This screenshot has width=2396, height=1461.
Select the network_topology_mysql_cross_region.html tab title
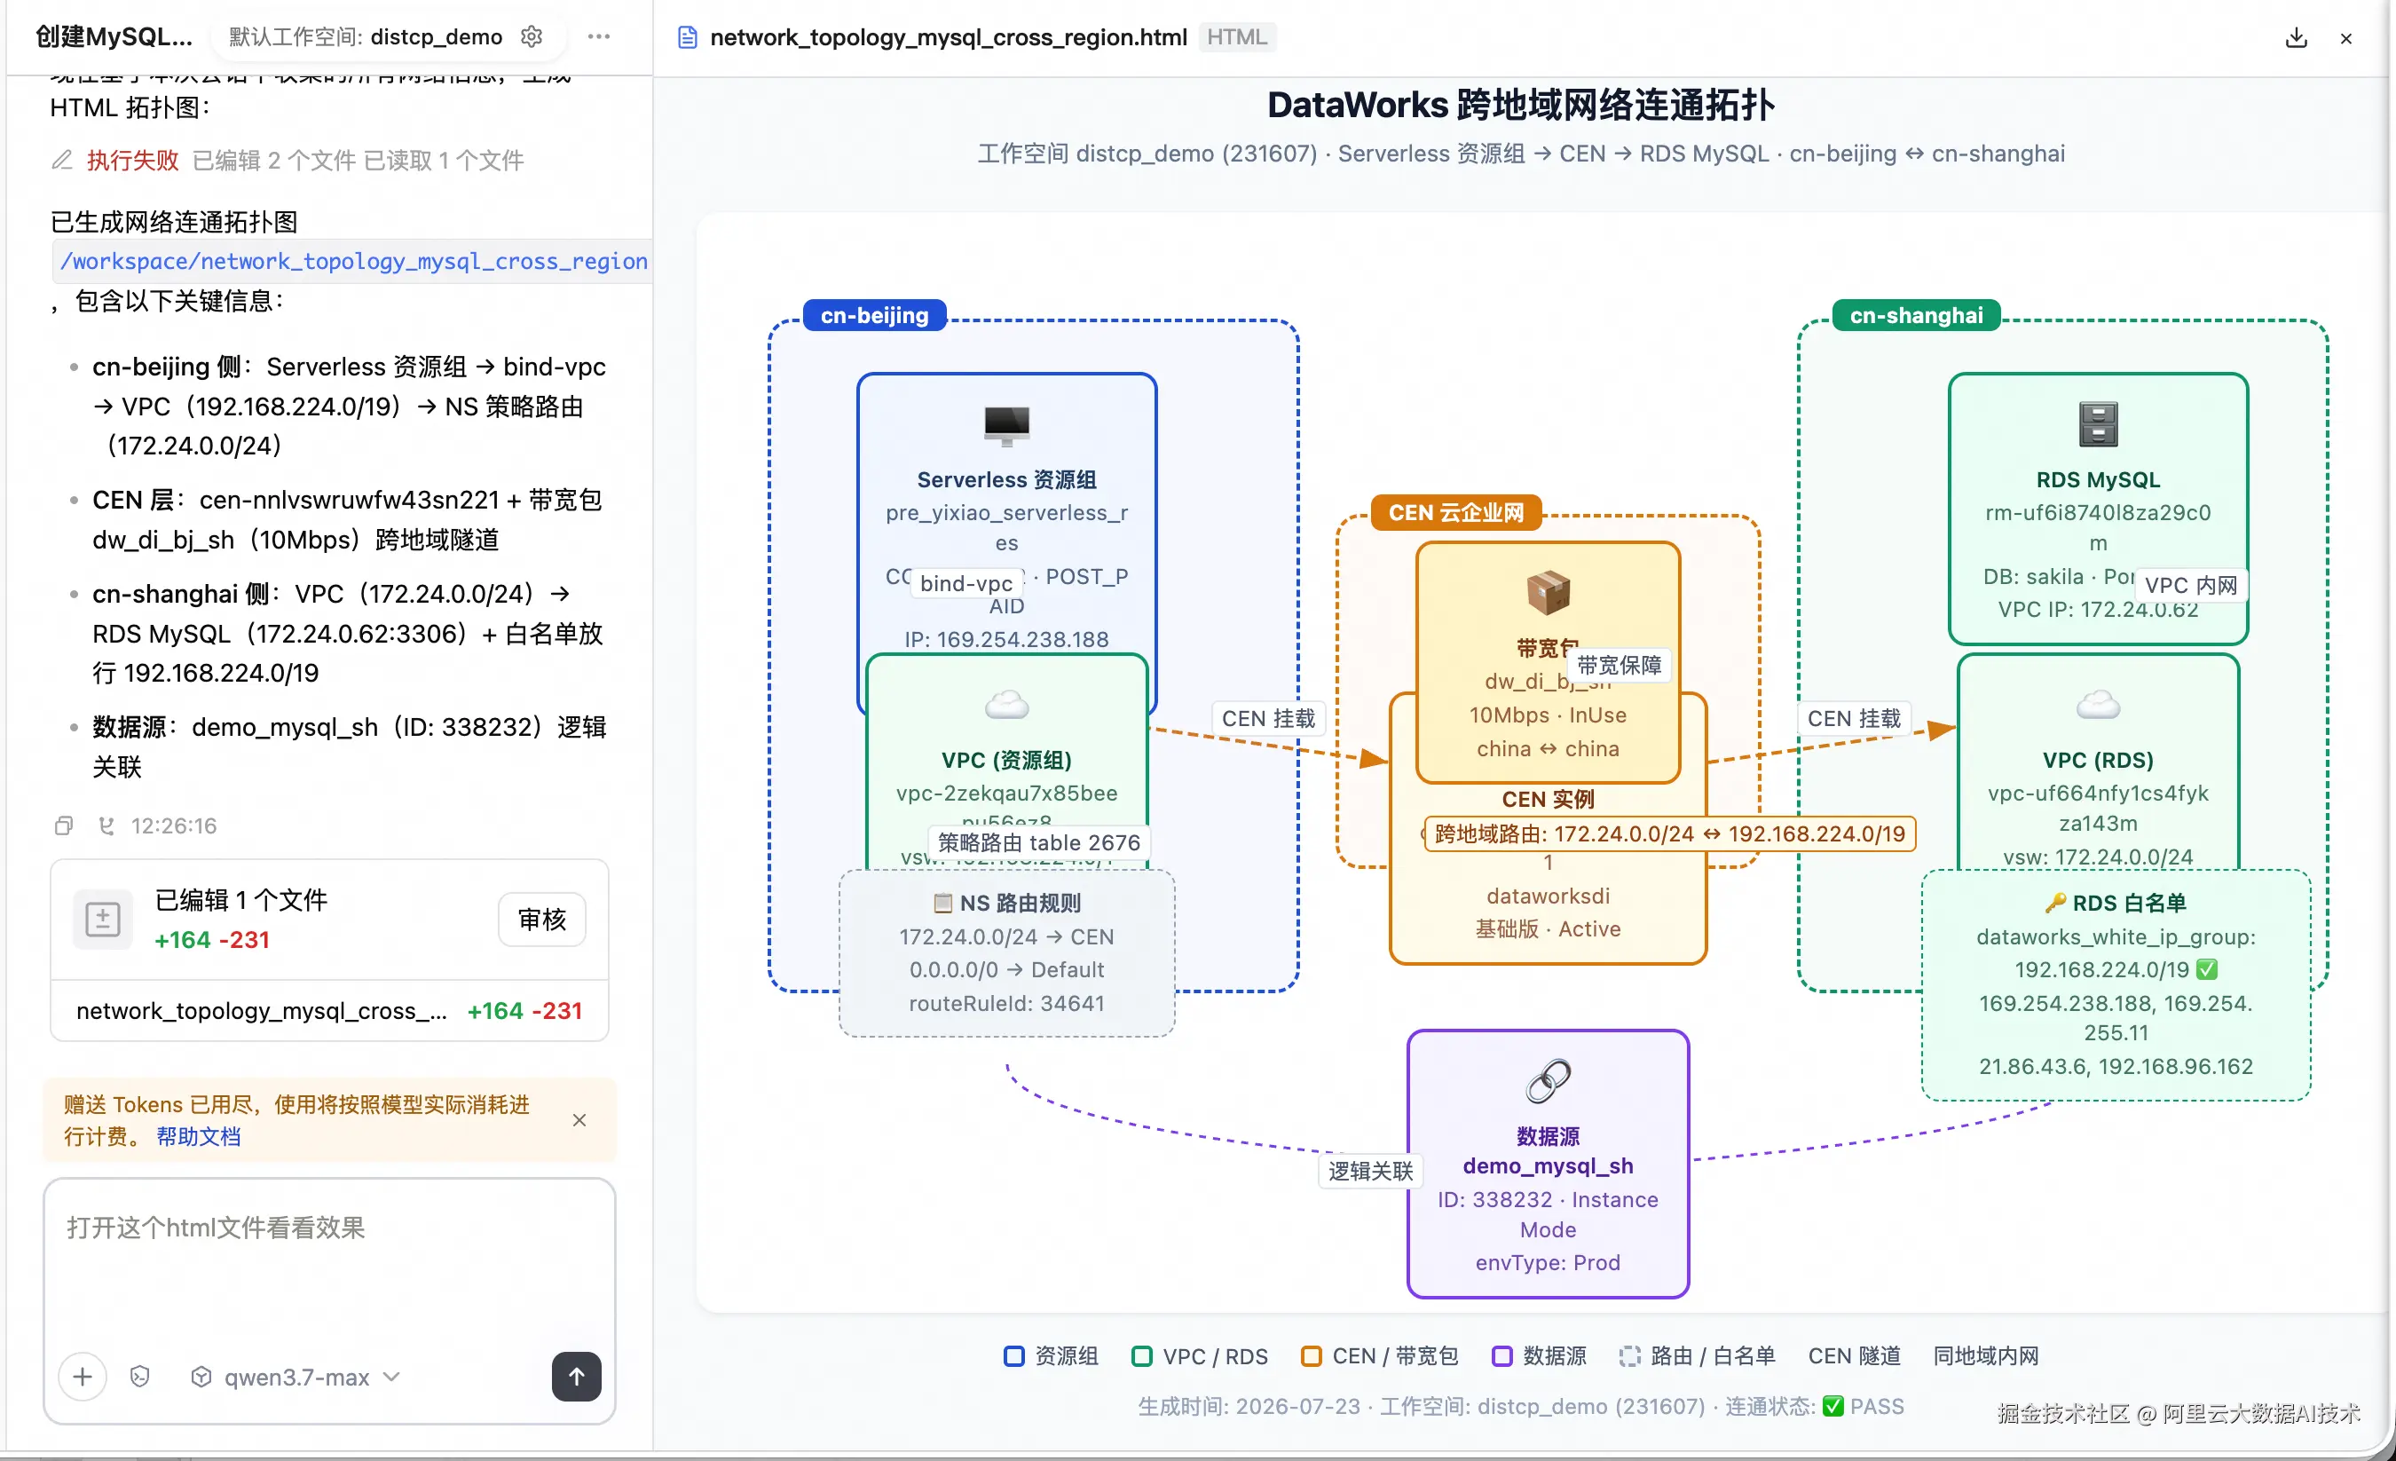click(948, 37)
